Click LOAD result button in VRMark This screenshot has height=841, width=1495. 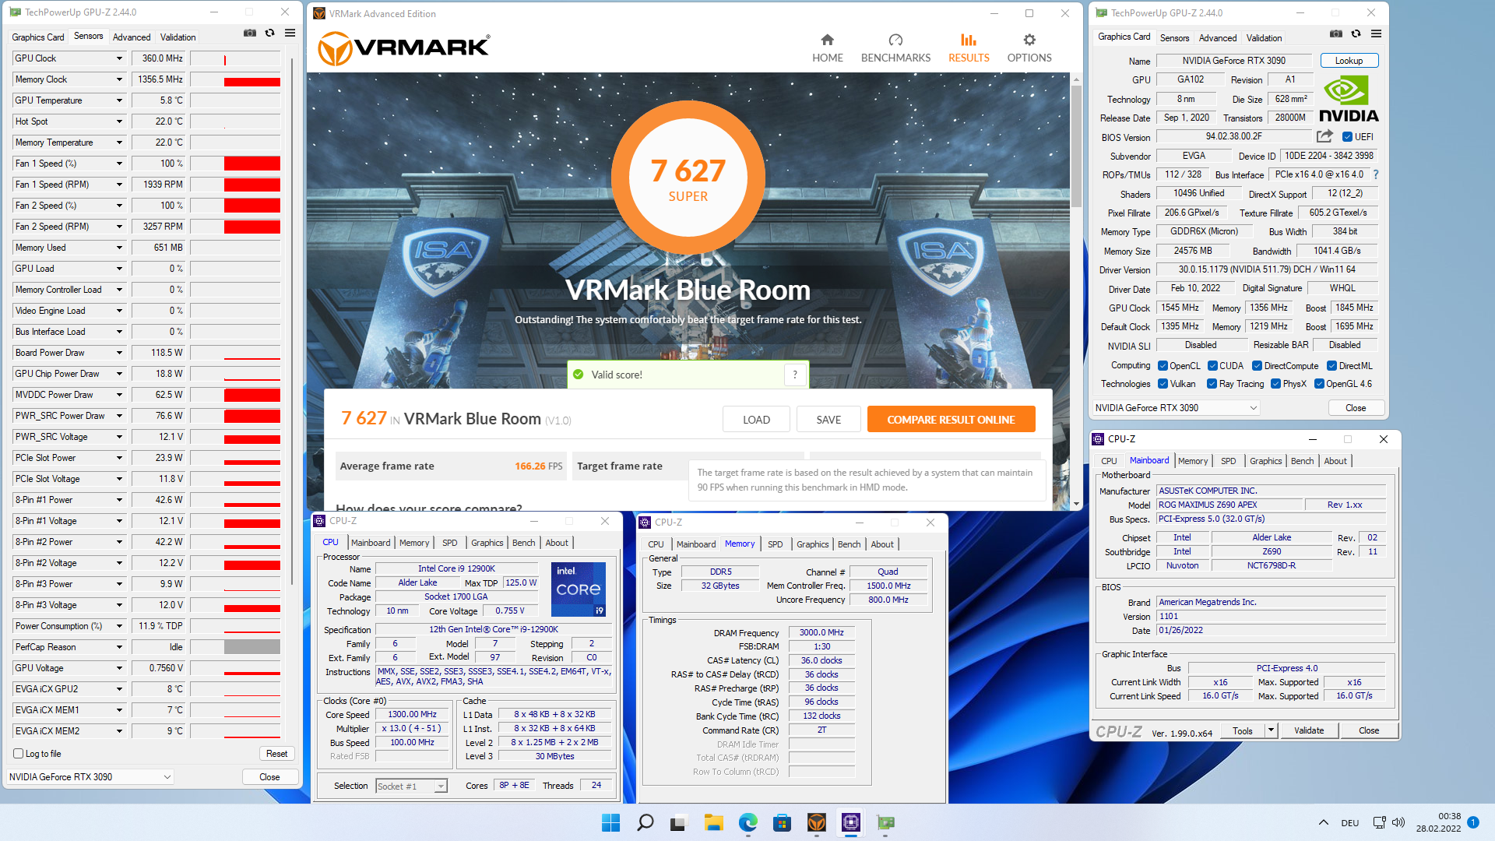(756, 420)
